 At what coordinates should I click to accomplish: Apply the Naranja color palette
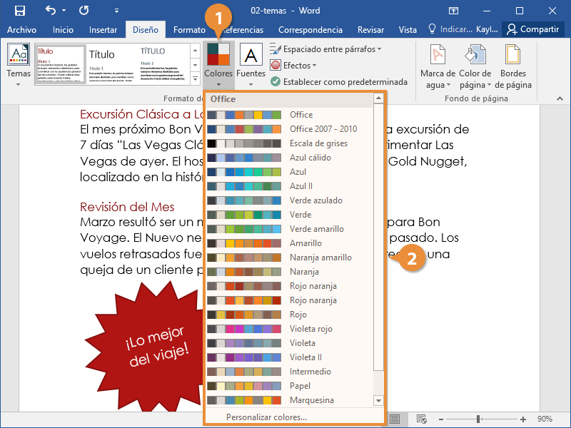pyautogui.click(x=290, y=272)
